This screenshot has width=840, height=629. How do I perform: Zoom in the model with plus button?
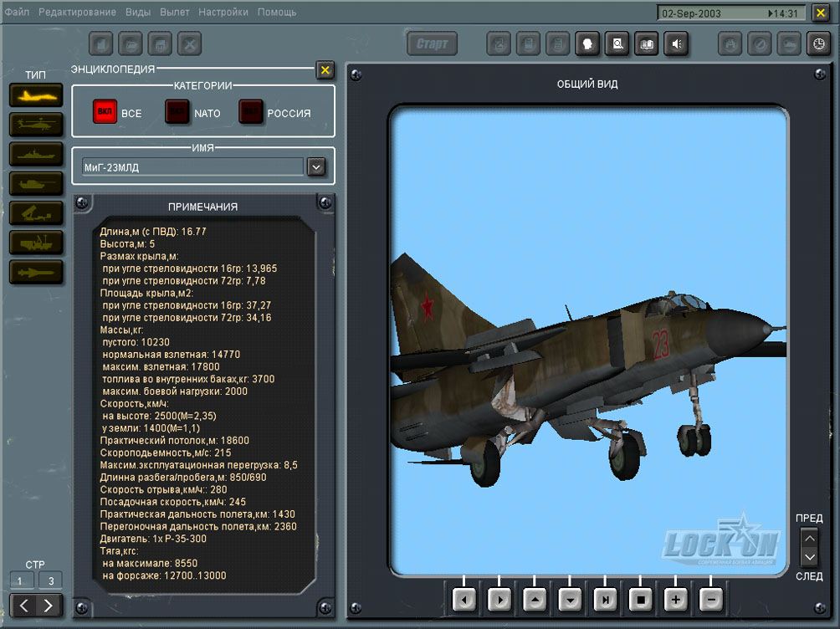[676, 599]
